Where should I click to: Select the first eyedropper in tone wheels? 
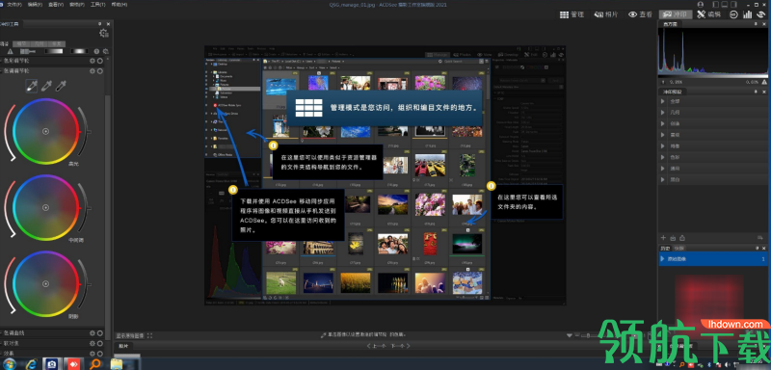pyautogui.click(x=32, y=87)
